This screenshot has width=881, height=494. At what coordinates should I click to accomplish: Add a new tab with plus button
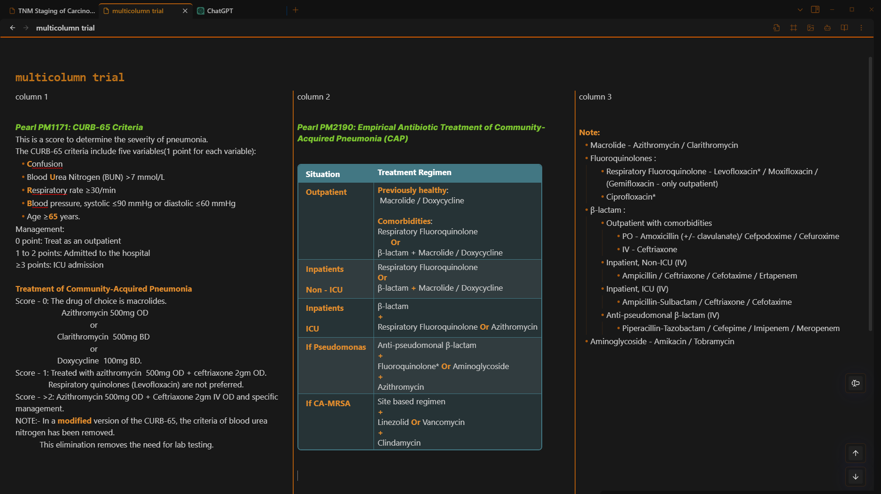(296, 10)
